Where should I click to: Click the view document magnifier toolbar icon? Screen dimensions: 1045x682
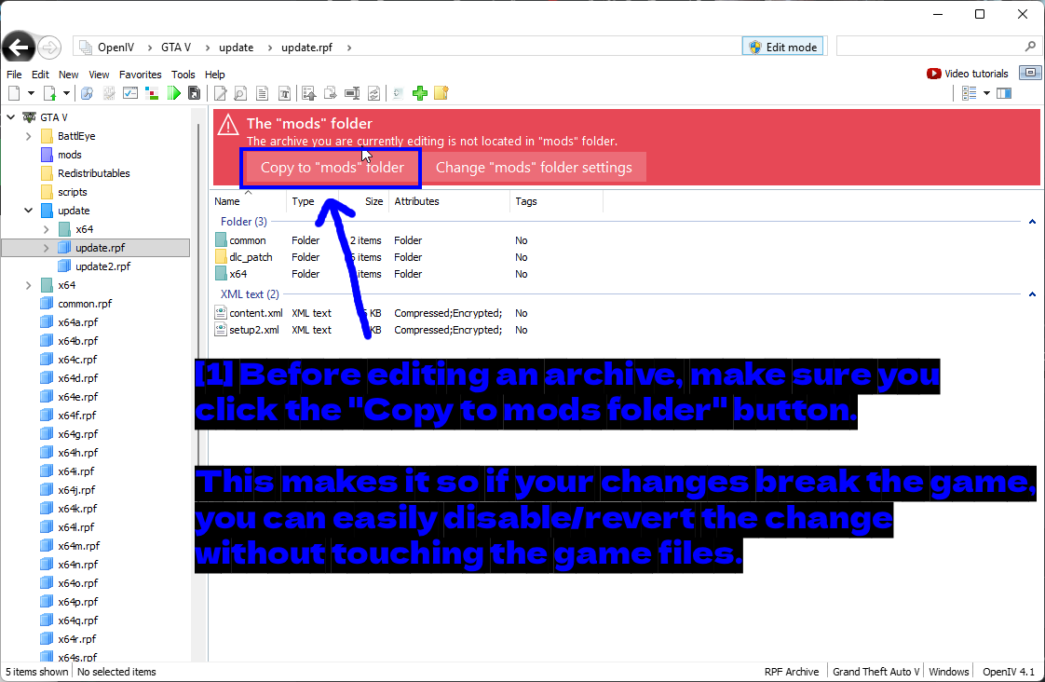click(x=240, y=93)
